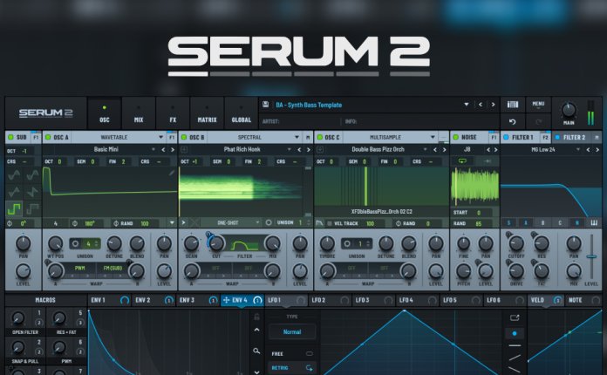Screen dimensions: 607x375
Task: Click the save preset floppy disk icon
Action: [265, 105]
